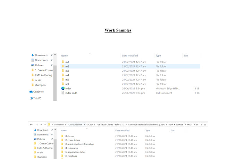Open the index Microsoft Edge HTML file
The height and width of the screenshot is (159, 236).
68,89
